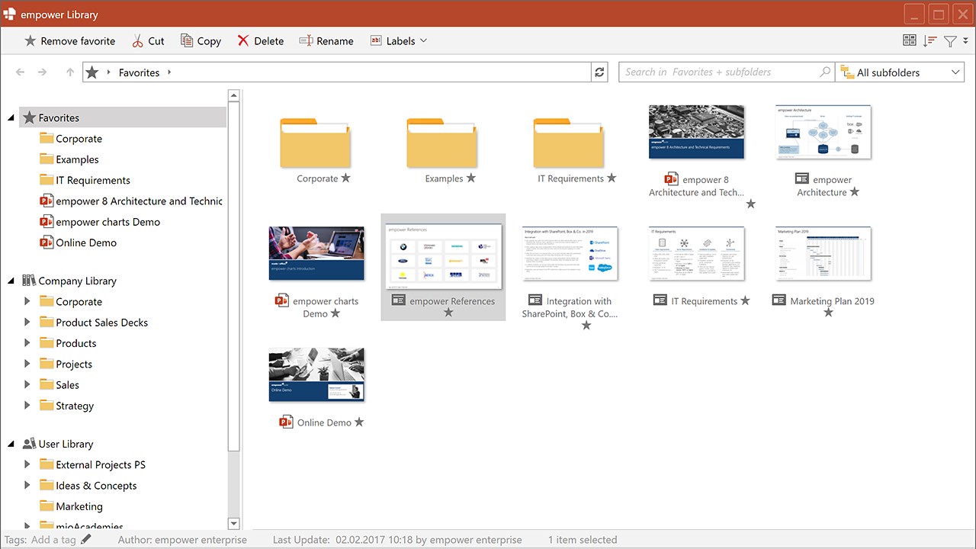The height and width of the screenshot is (549, 976).
Task: Expand Ideas & Concepts folder
Action: pos(27,485)
